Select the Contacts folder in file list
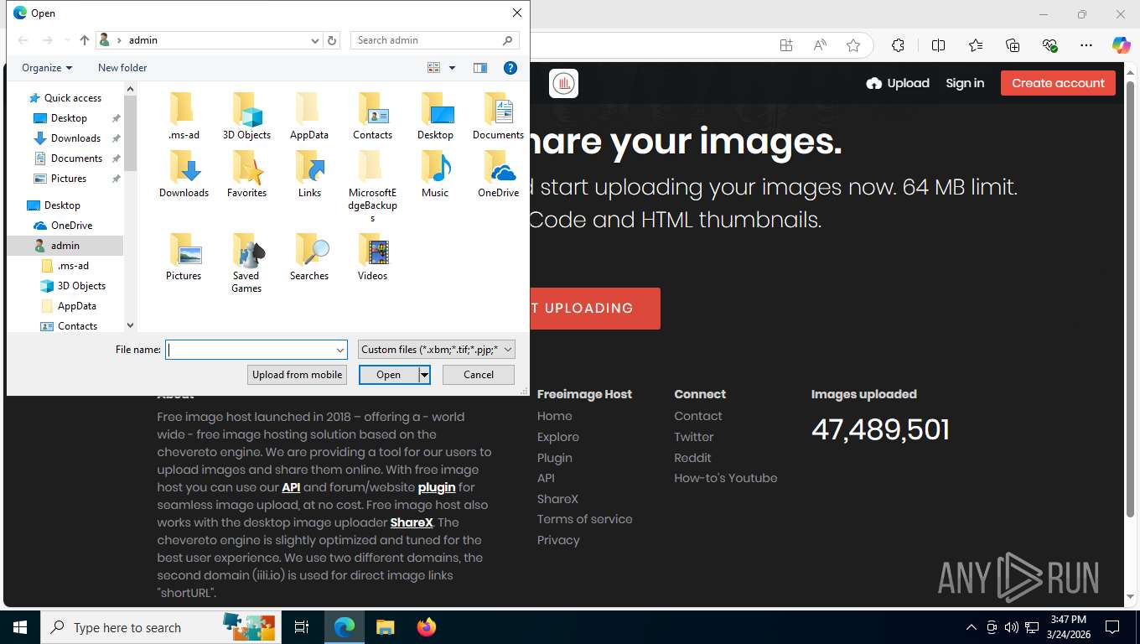The image size is (1140, 644). pos(372,117)
